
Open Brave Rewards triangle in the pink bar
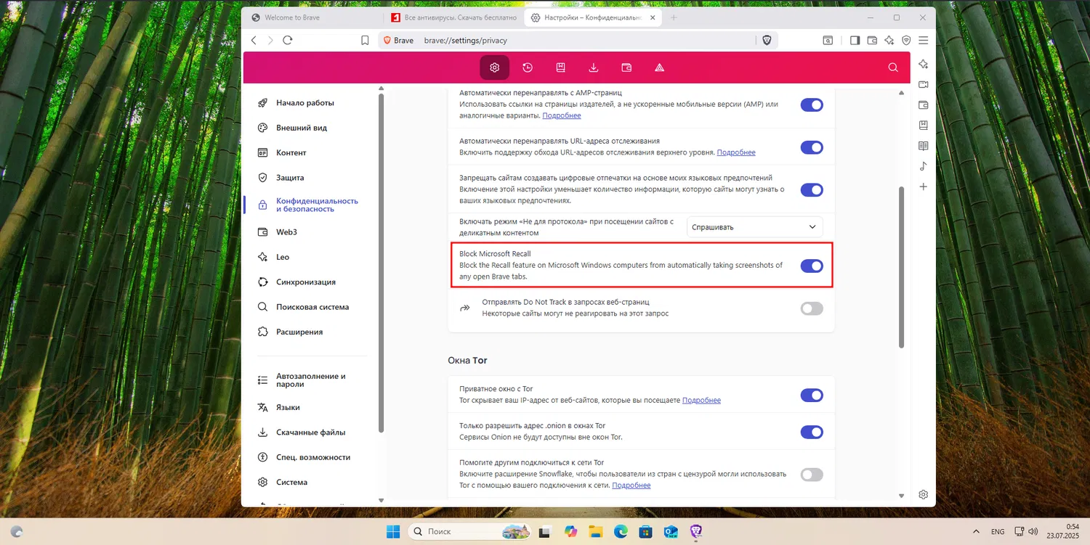660,67
